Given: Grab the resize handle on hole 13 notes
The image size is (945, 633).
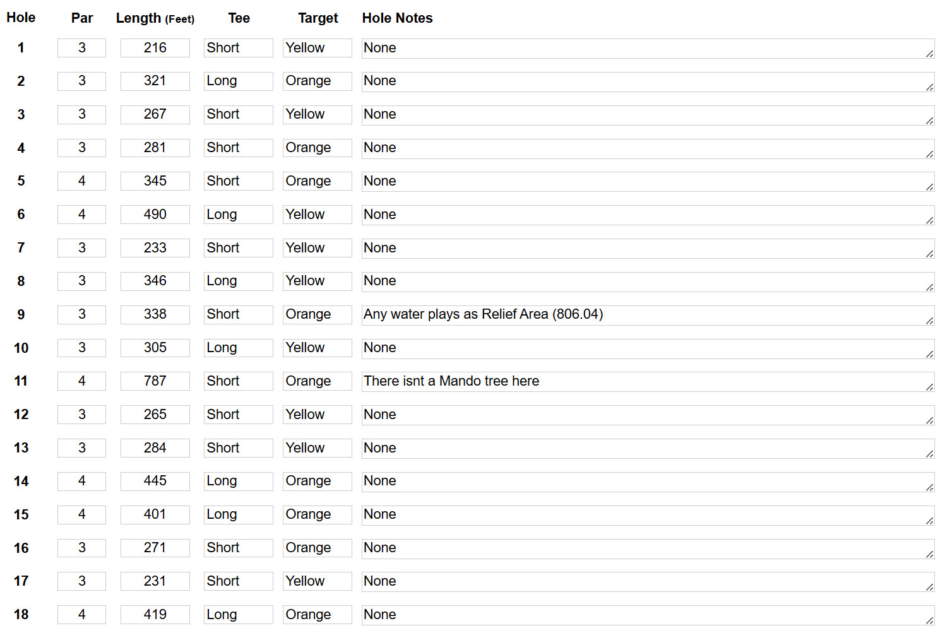Looking at the screenshot, I should (x=930, y=454).
